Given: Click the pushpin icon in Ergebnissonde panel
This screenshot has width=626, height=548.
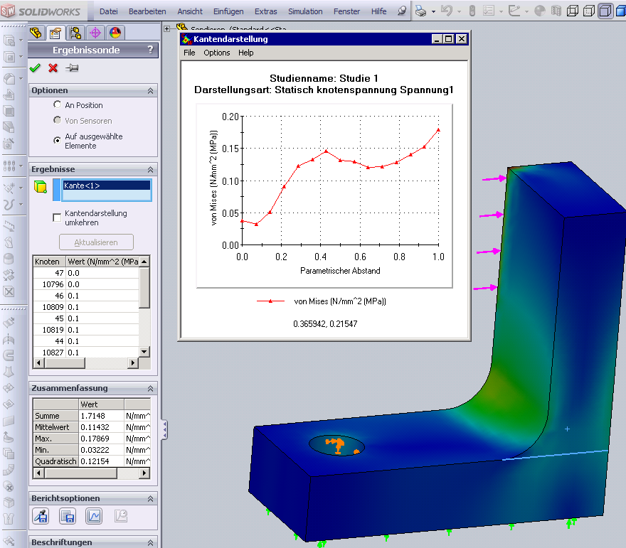Looking at the screenshot, I should [72, 68].
